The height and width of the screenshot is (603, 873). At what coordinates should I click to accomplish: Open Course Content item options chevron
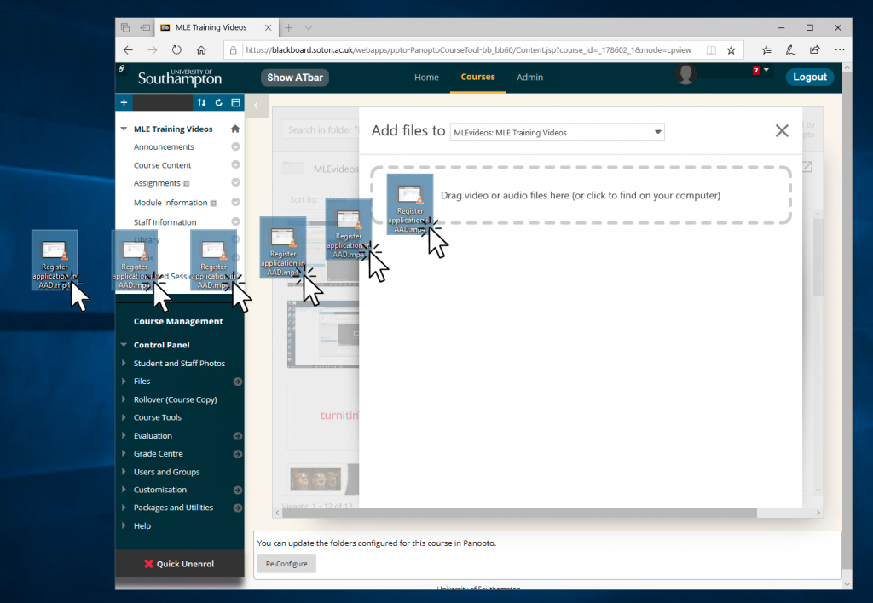coord(235,164)
